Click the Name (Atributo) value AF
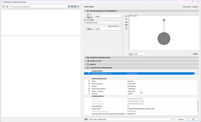Image resolution: width=201 pixels, height=122 pixels. click(x=128, y=106)
